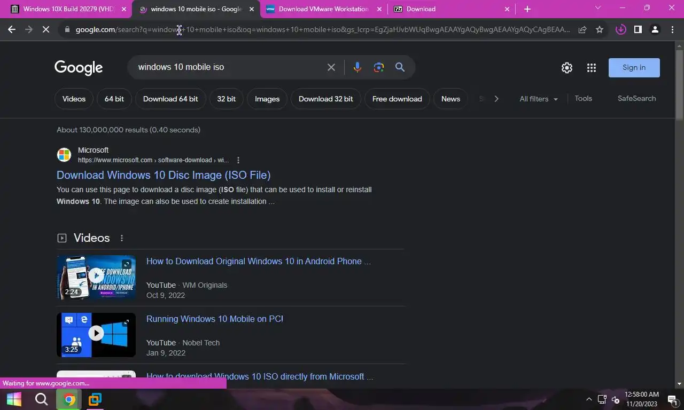Open the Chrome profile icon
The image size is (684, 410).
click(655, 30)
